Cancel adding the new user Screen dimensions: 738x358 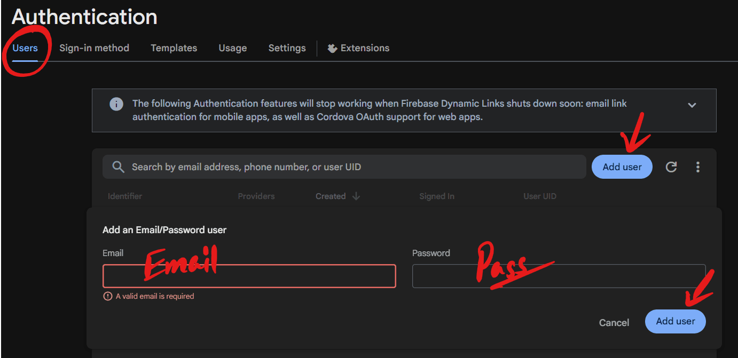(614, 322)
